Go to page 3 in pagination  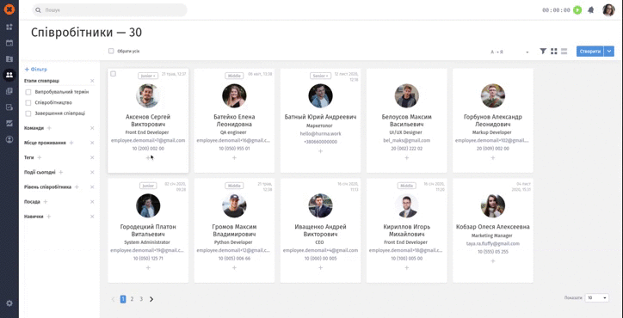click(x=141, y=299)
